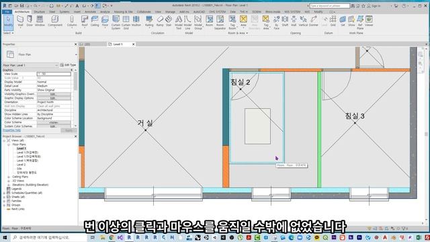Select the Curtain Grid tool
This screenshot has height=242, width=430.
click(126, 22)
